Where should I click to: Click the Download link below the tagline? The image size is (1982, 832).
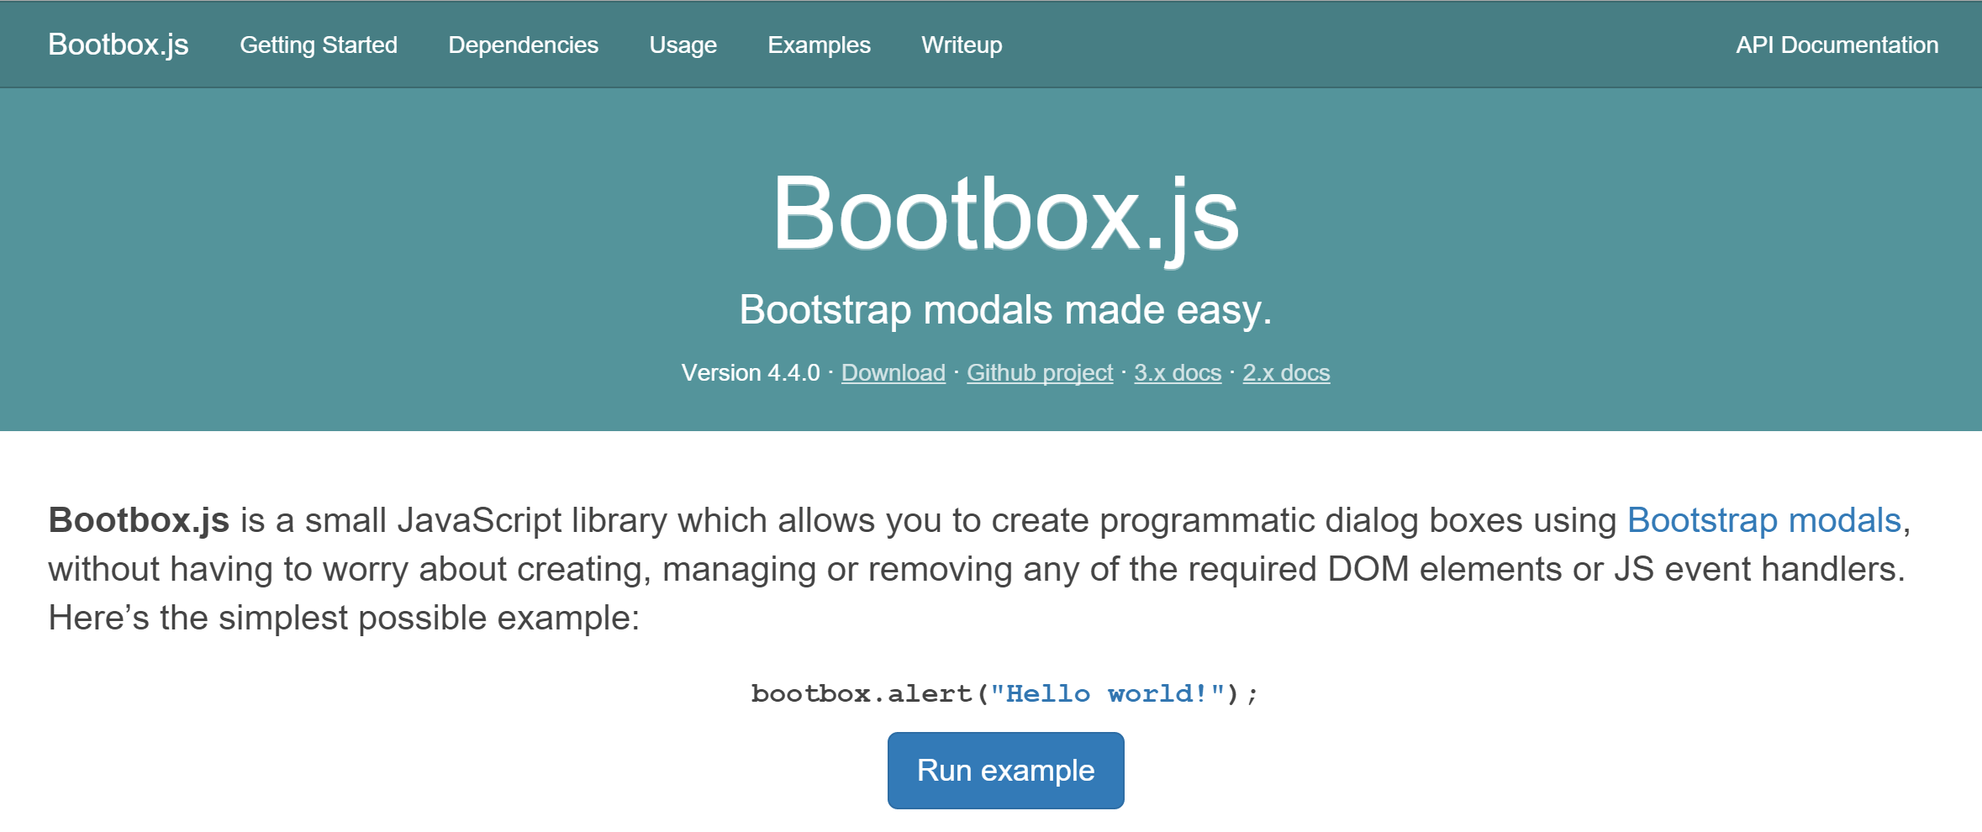(x=893, y=372)
